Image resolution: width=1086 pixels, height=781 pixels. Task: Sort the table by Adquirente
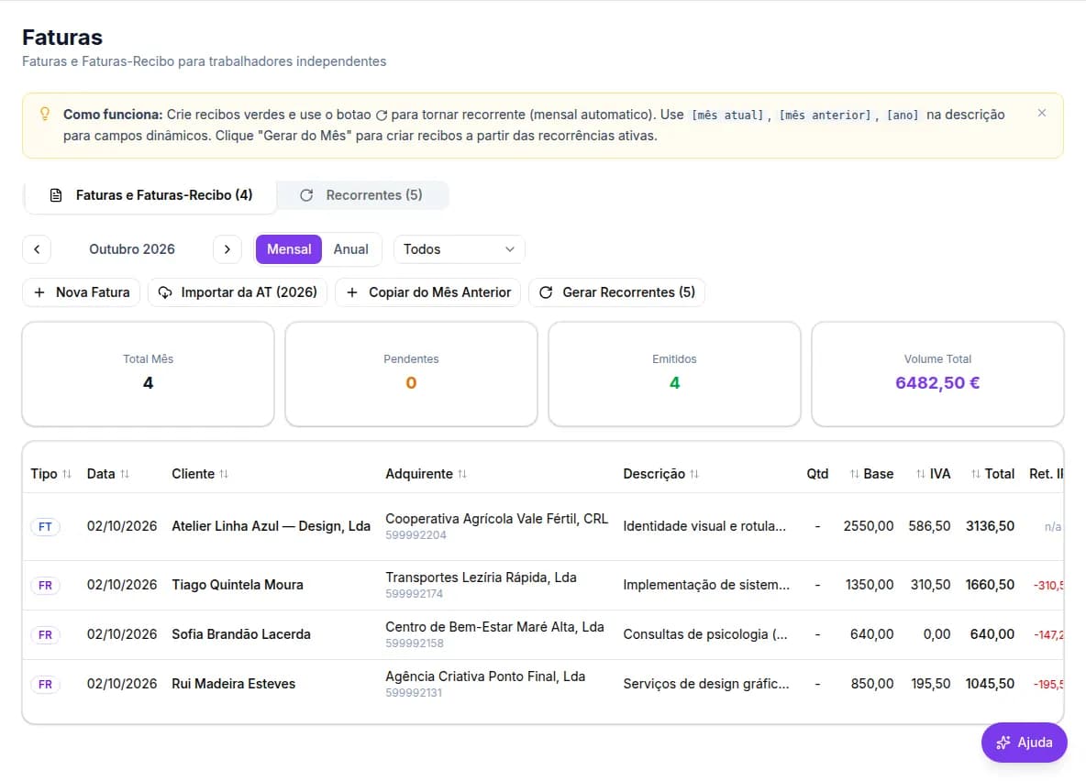(426, 474)
